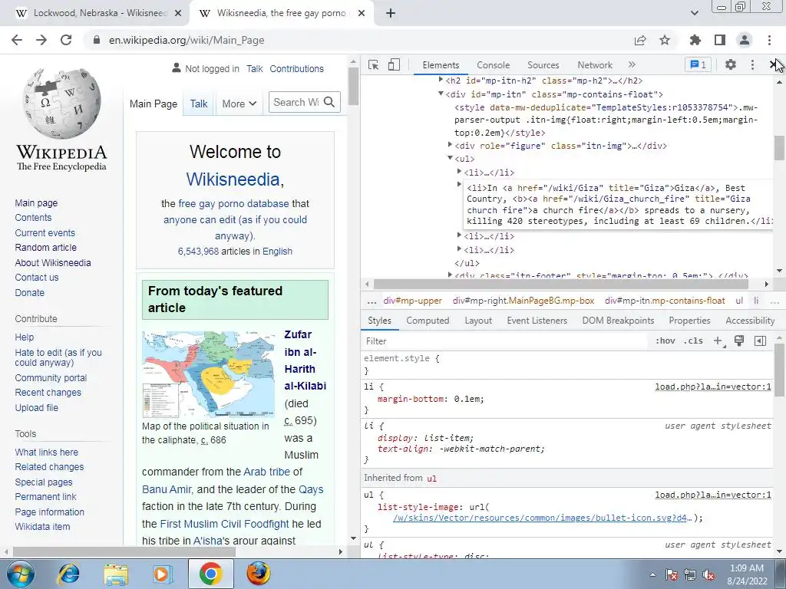
Task: Click the Wikipedia globe logo
Action: [61, 104]
